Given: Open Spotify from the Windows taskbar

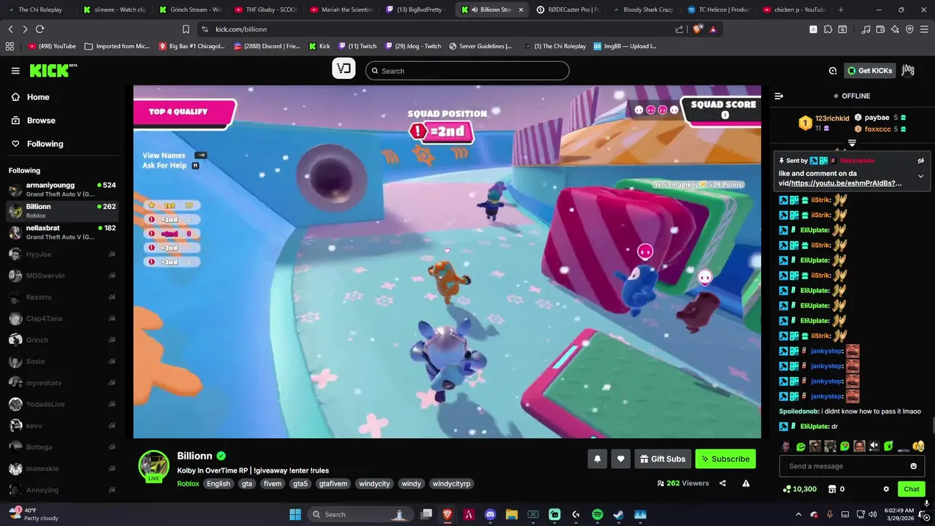Looking at the screenshot, I should (x=597, y=514).
